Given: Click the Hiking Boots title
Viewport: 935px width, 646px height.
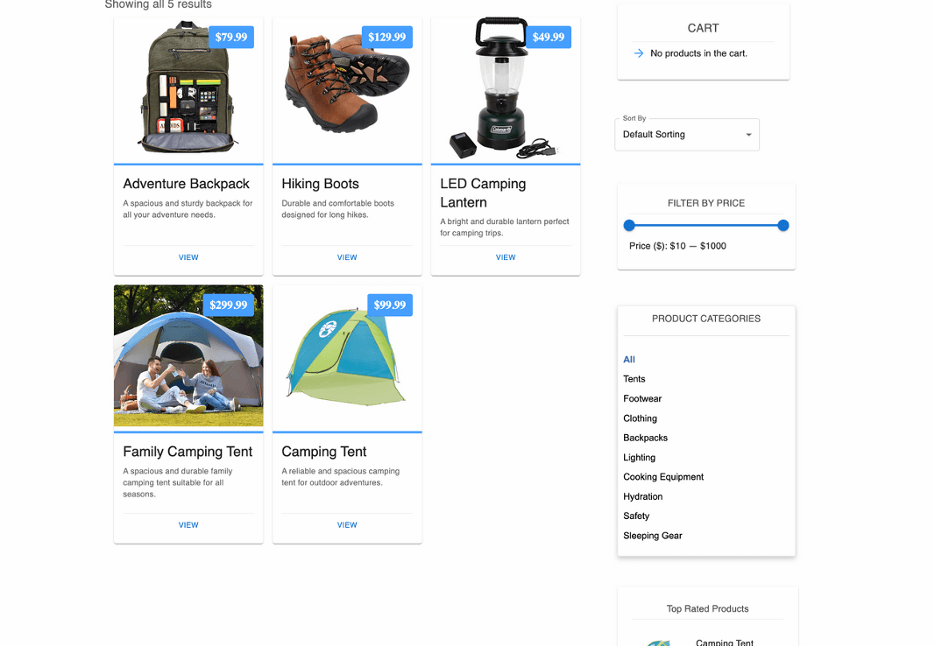Looking at the screenshot, I should (320, 184).
